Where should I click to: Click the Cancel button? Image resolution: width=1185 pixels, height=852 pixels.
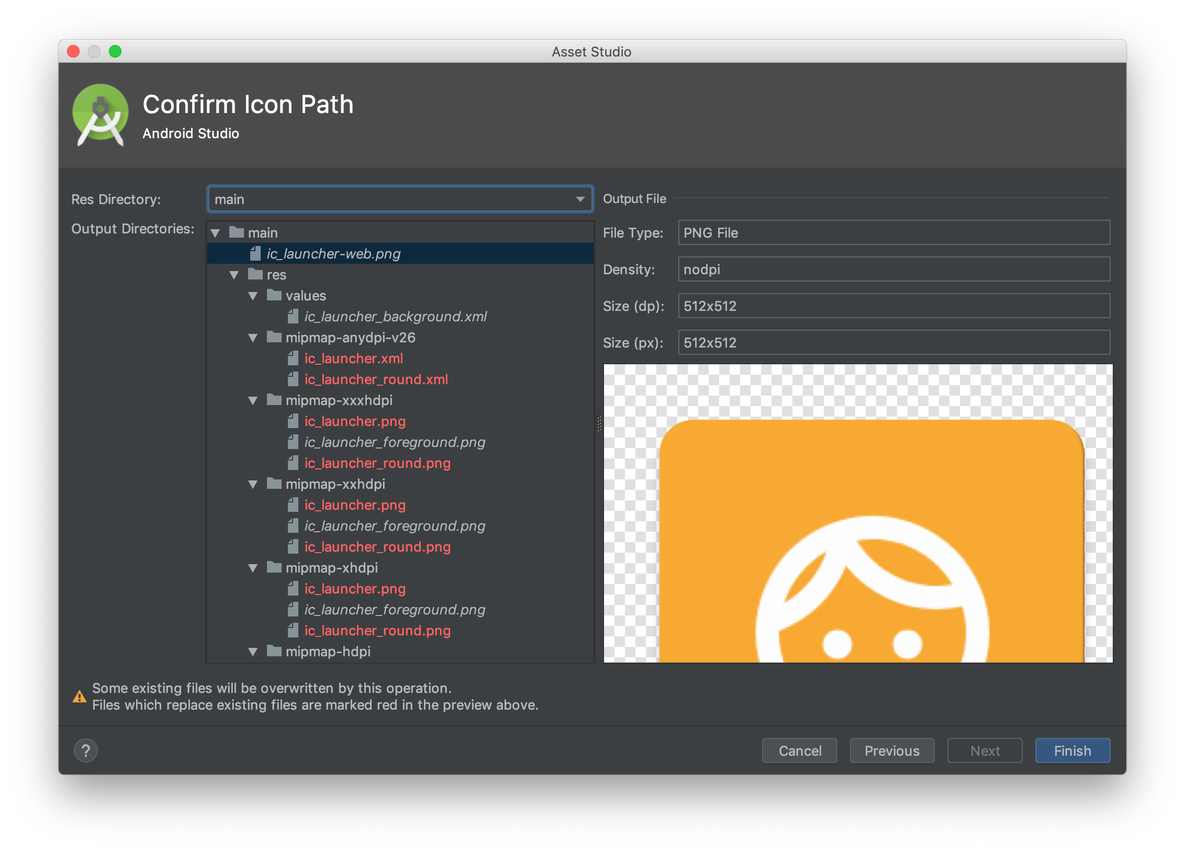coord(799,750)
